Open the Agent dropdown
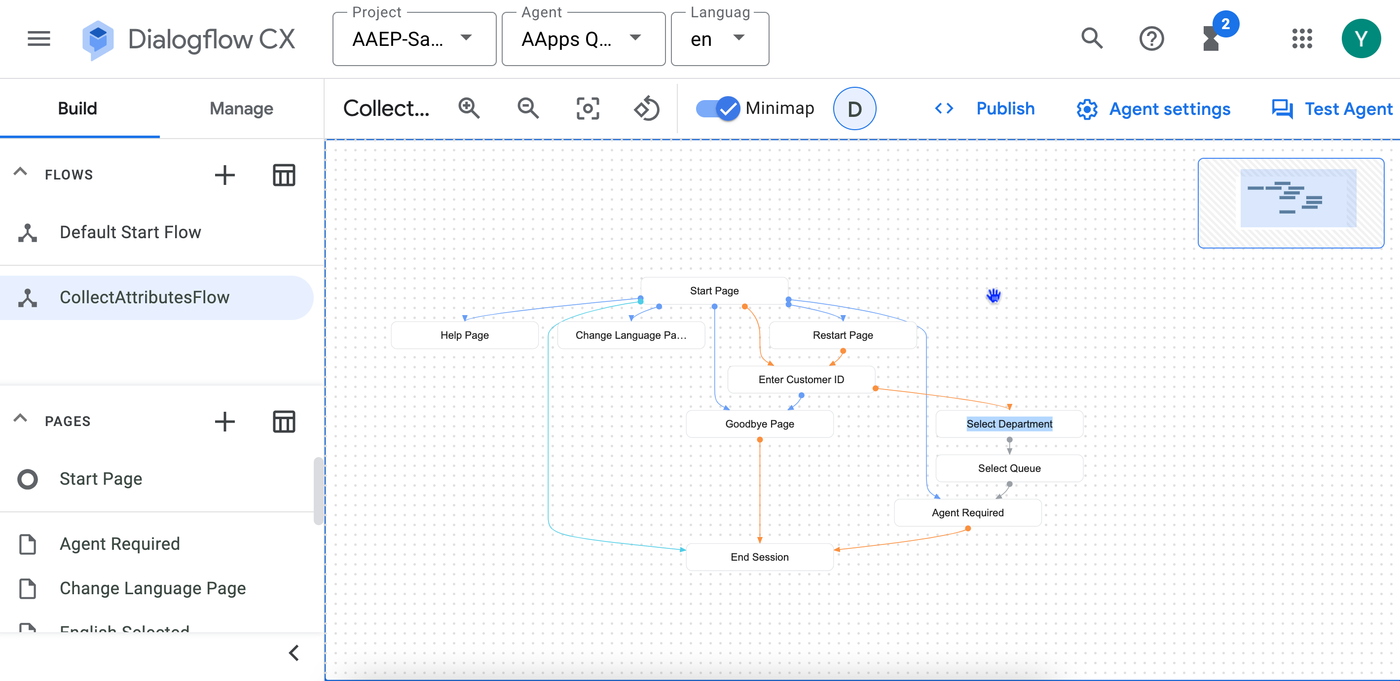 click(x=583, y=39)
